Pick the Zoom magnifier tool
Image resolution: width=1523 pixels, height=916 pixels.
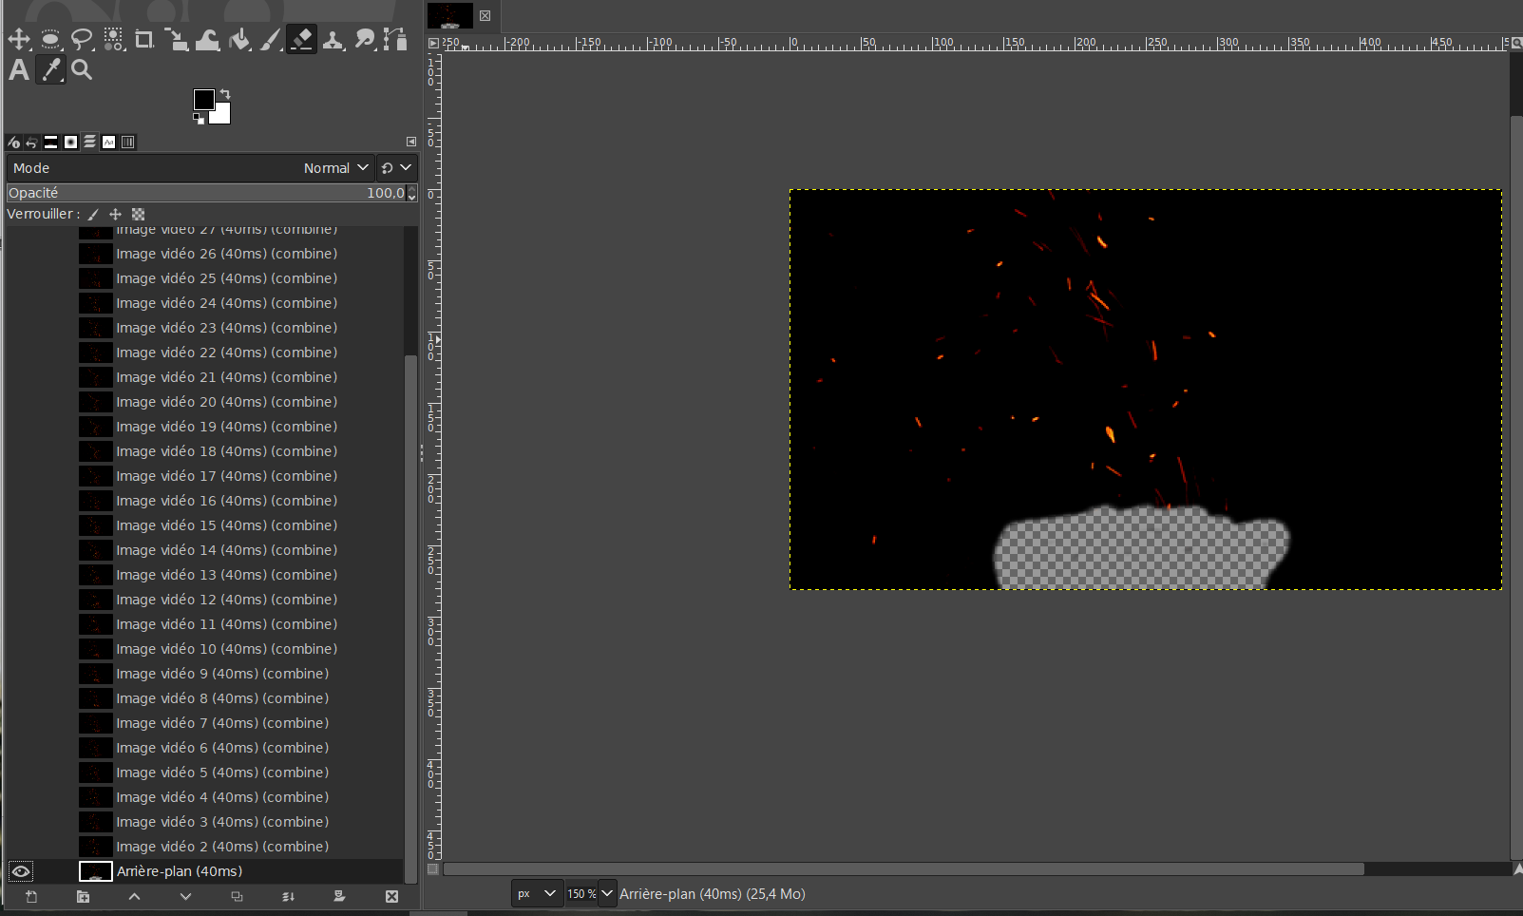[83, 70]
